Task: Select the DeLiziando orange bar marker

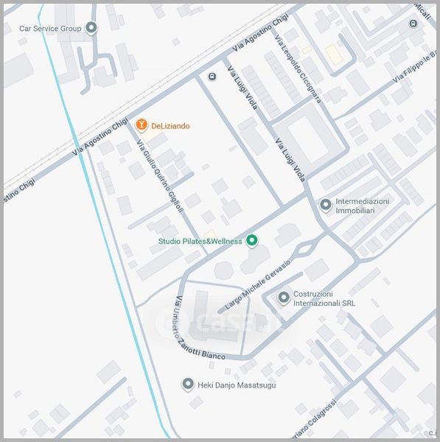Action: (x=142, y=125)
